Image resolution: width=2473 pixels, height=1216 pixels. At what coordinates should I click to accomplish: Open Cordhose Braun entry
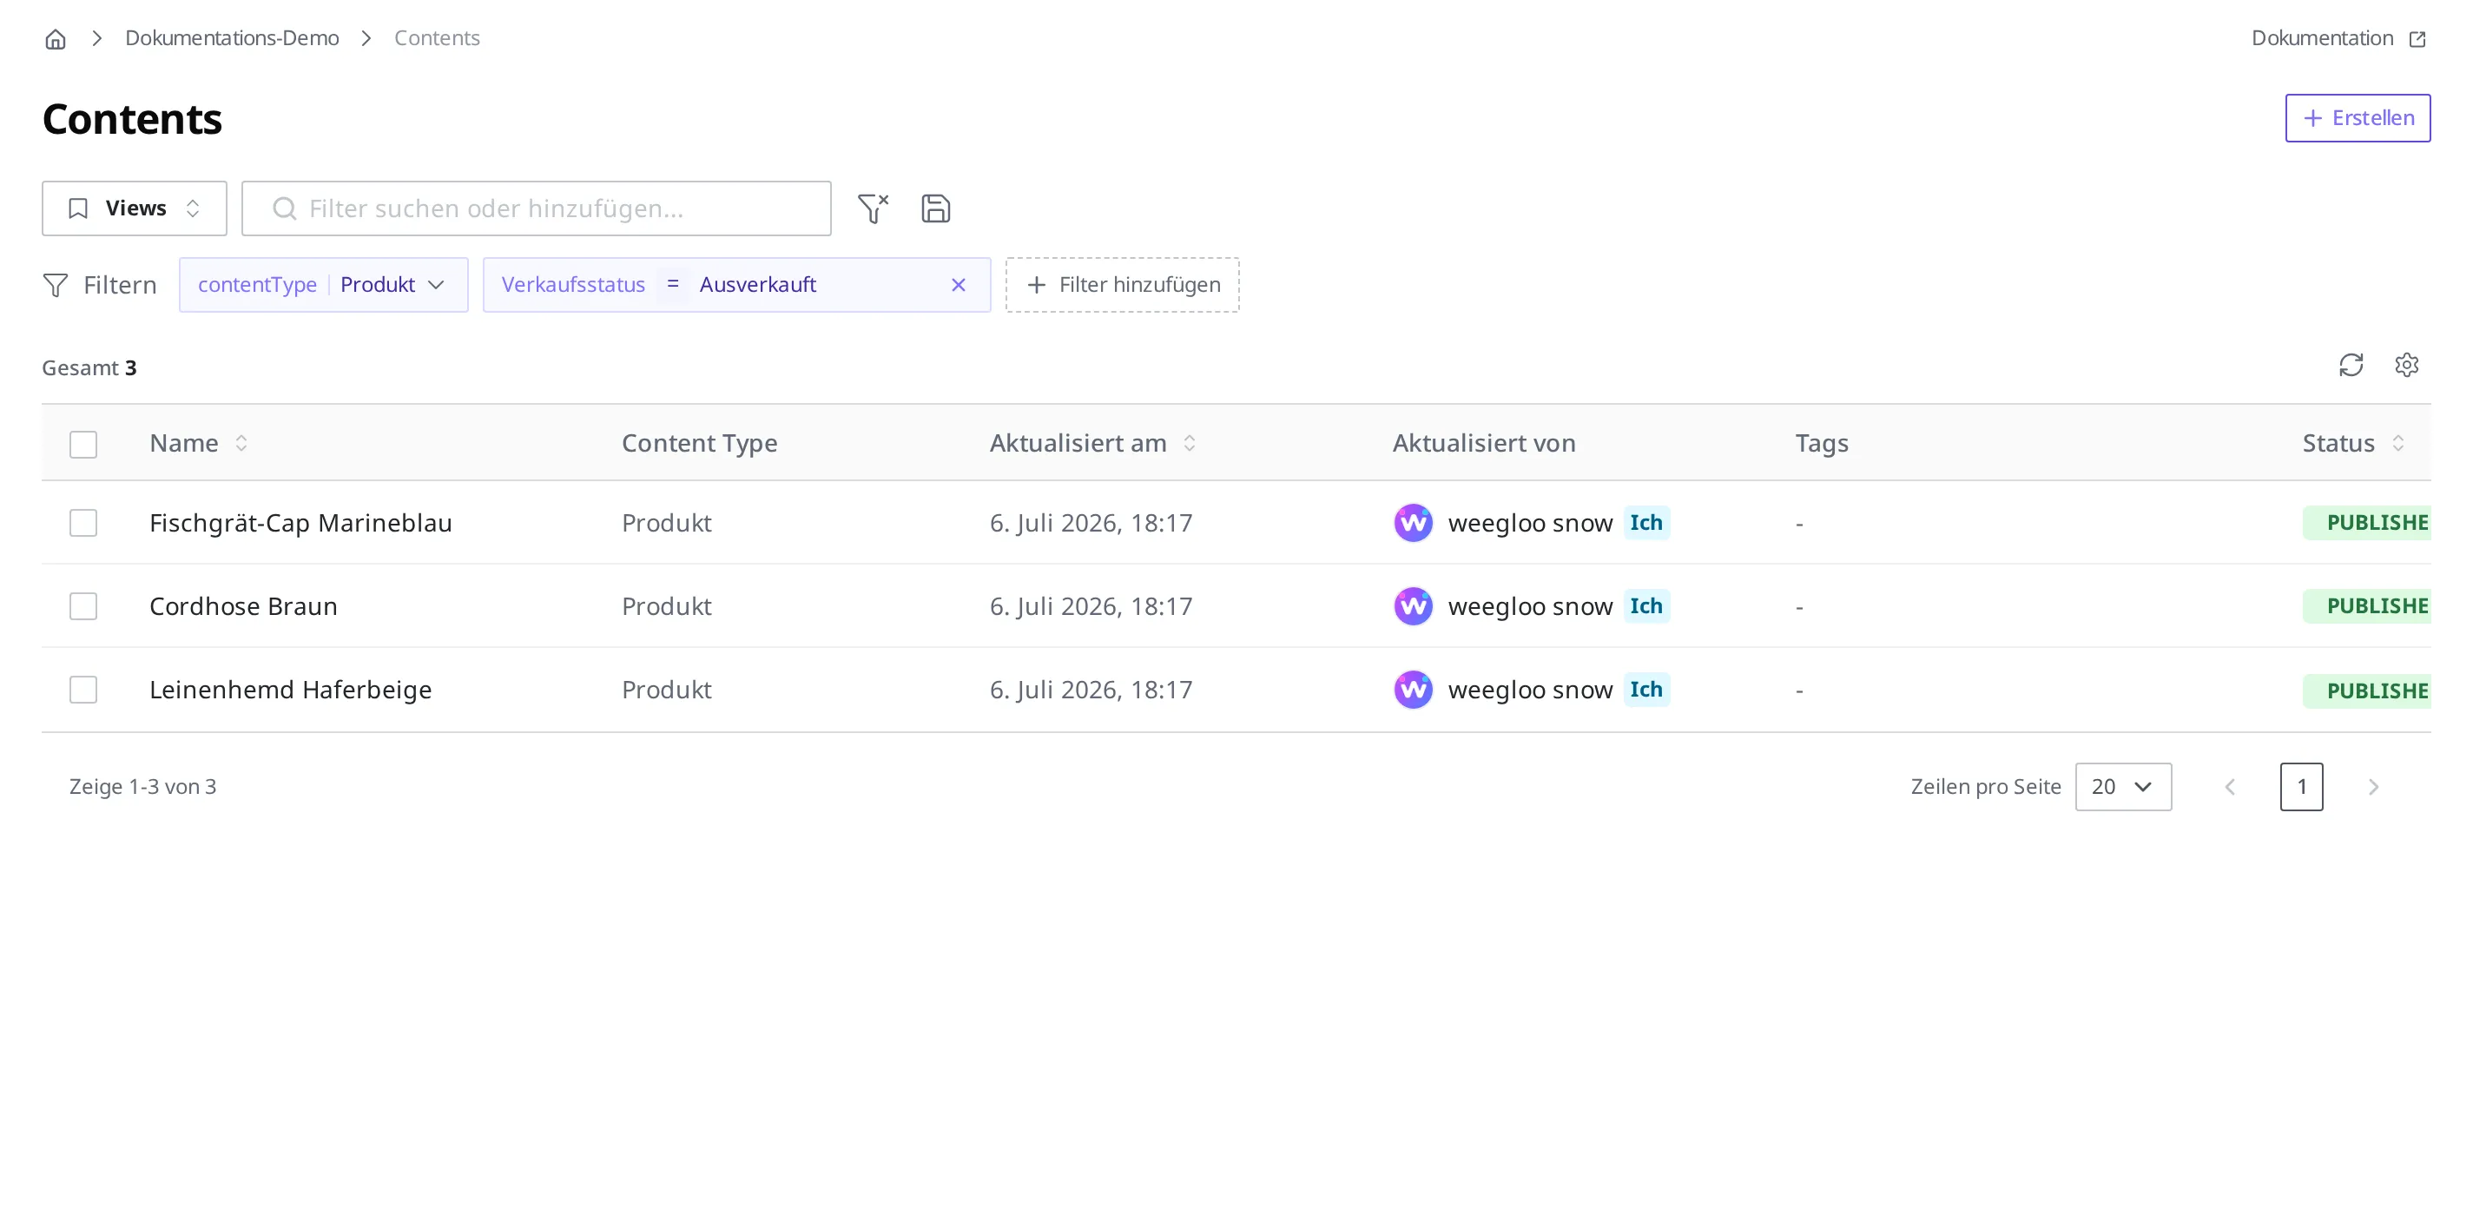click(x=243, y=606)
